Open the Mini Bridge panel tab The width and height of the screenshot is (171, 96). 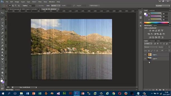(10, 90)
